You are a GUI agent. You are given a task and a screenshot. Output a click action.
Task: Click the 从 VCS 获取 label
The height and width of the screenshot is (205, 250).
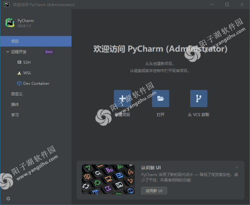tap(198, 115)
